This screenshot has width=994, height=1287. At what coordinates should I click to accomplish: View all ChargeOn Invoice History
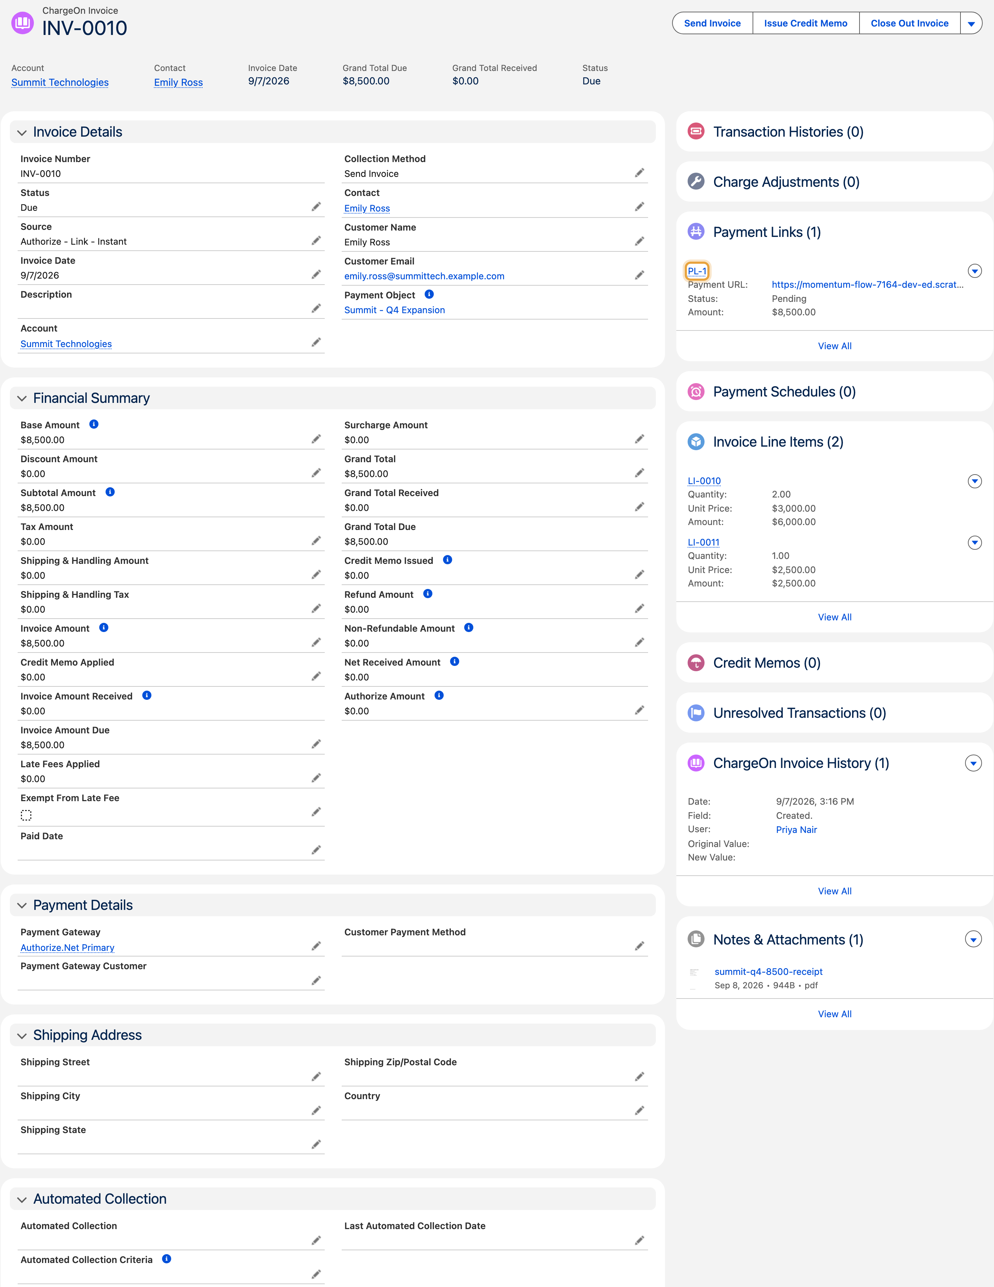coord(835,891)
